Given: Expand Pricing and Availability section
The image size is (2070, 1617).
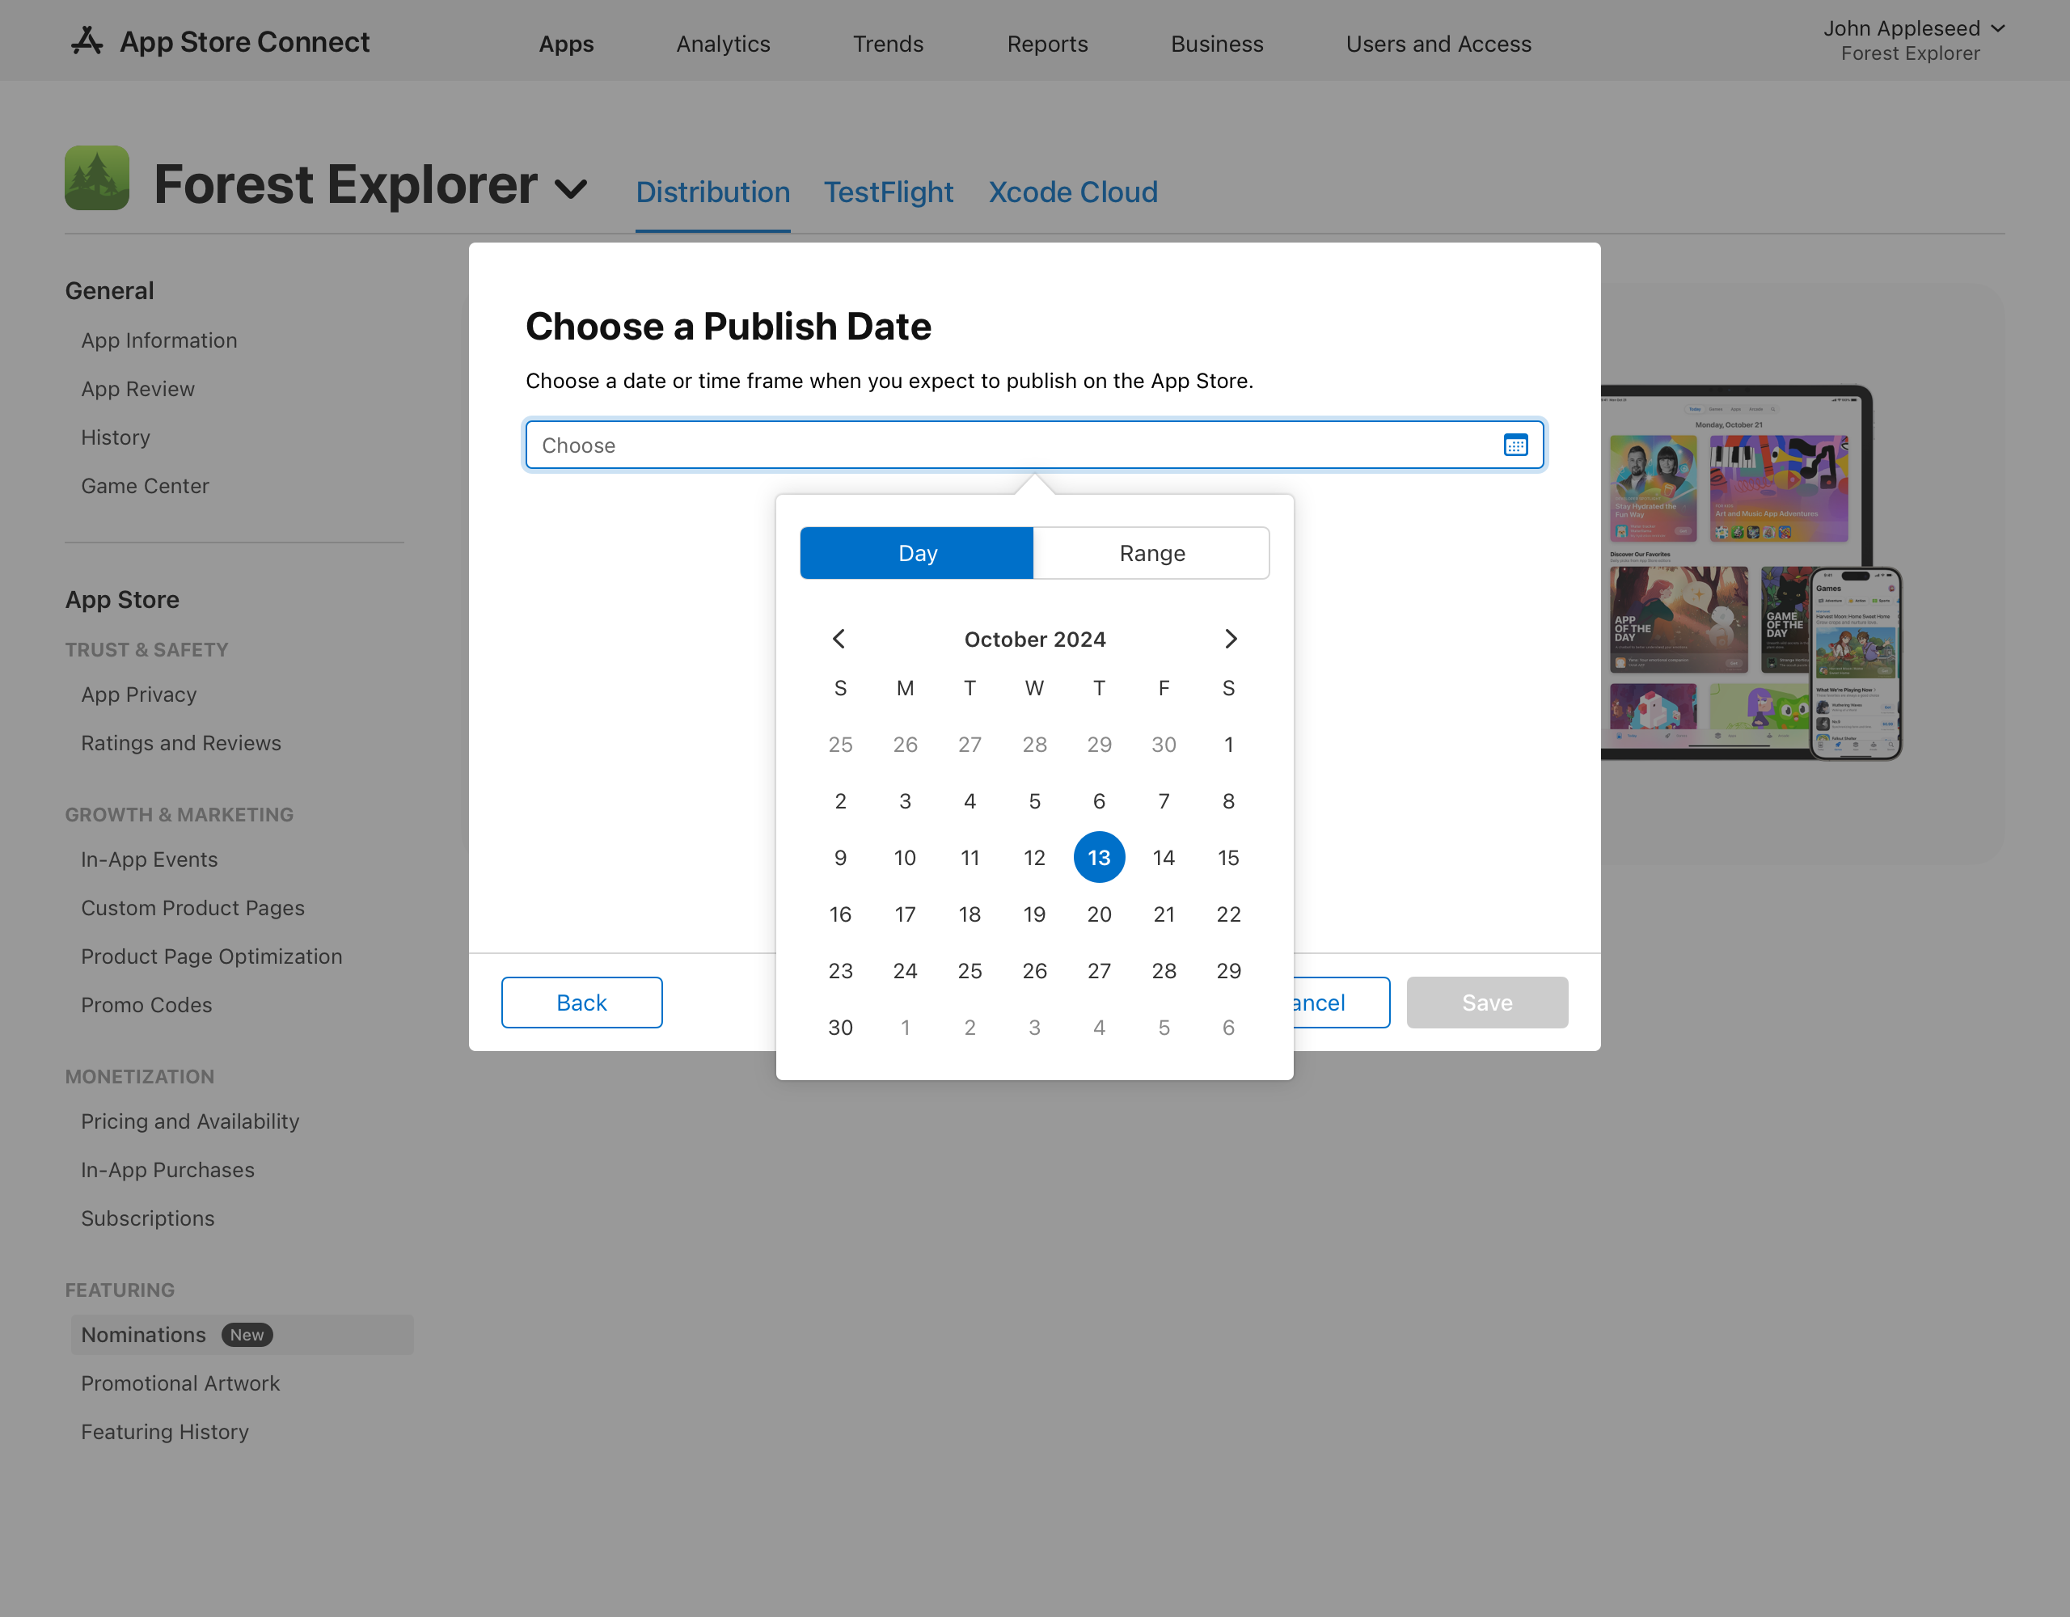Looking at the screenshot, I should click(x=188, y=1121).
